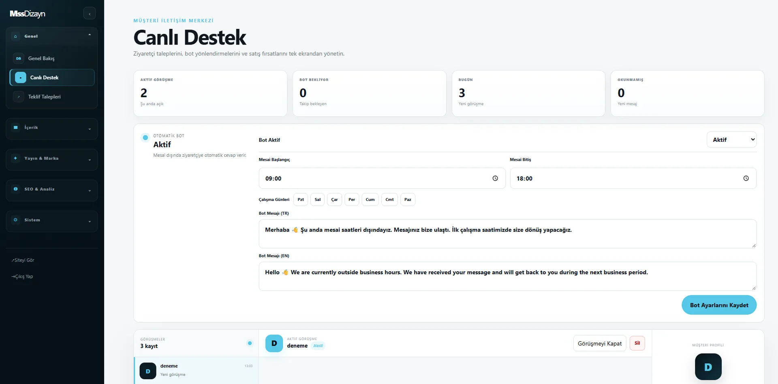Screen dimensions: 778x384
Task: Toggle Cmt working day
Action: pyautogui.click(x=389, y=199)
